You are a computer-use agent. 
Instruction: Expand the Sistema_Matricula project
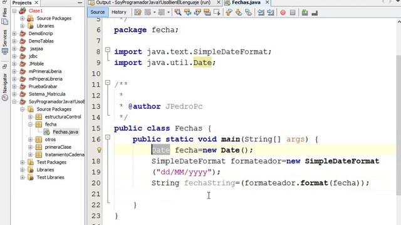(14, 94)
